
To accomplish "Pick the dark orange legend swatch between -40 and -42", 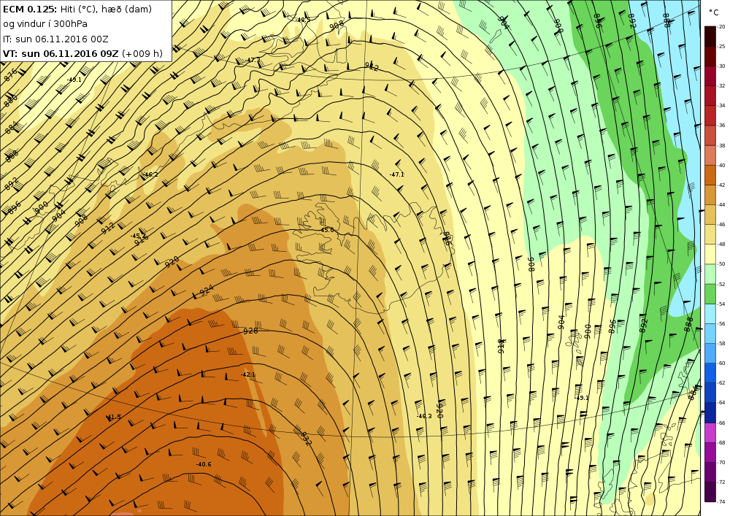I will [x=710, y=175].
